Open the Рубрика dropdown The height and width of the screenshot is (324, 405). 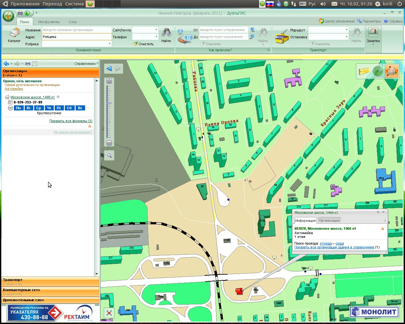click(x=109, y=44)
